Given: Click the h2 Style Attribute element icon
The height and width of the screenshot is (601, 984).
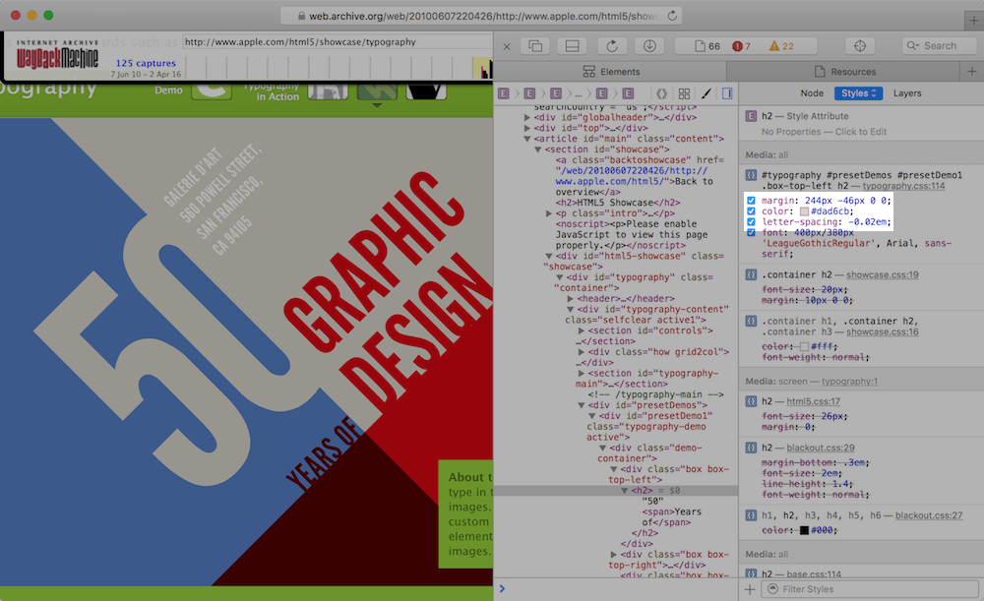Looking at the screenshot, I should pos(751,116).
